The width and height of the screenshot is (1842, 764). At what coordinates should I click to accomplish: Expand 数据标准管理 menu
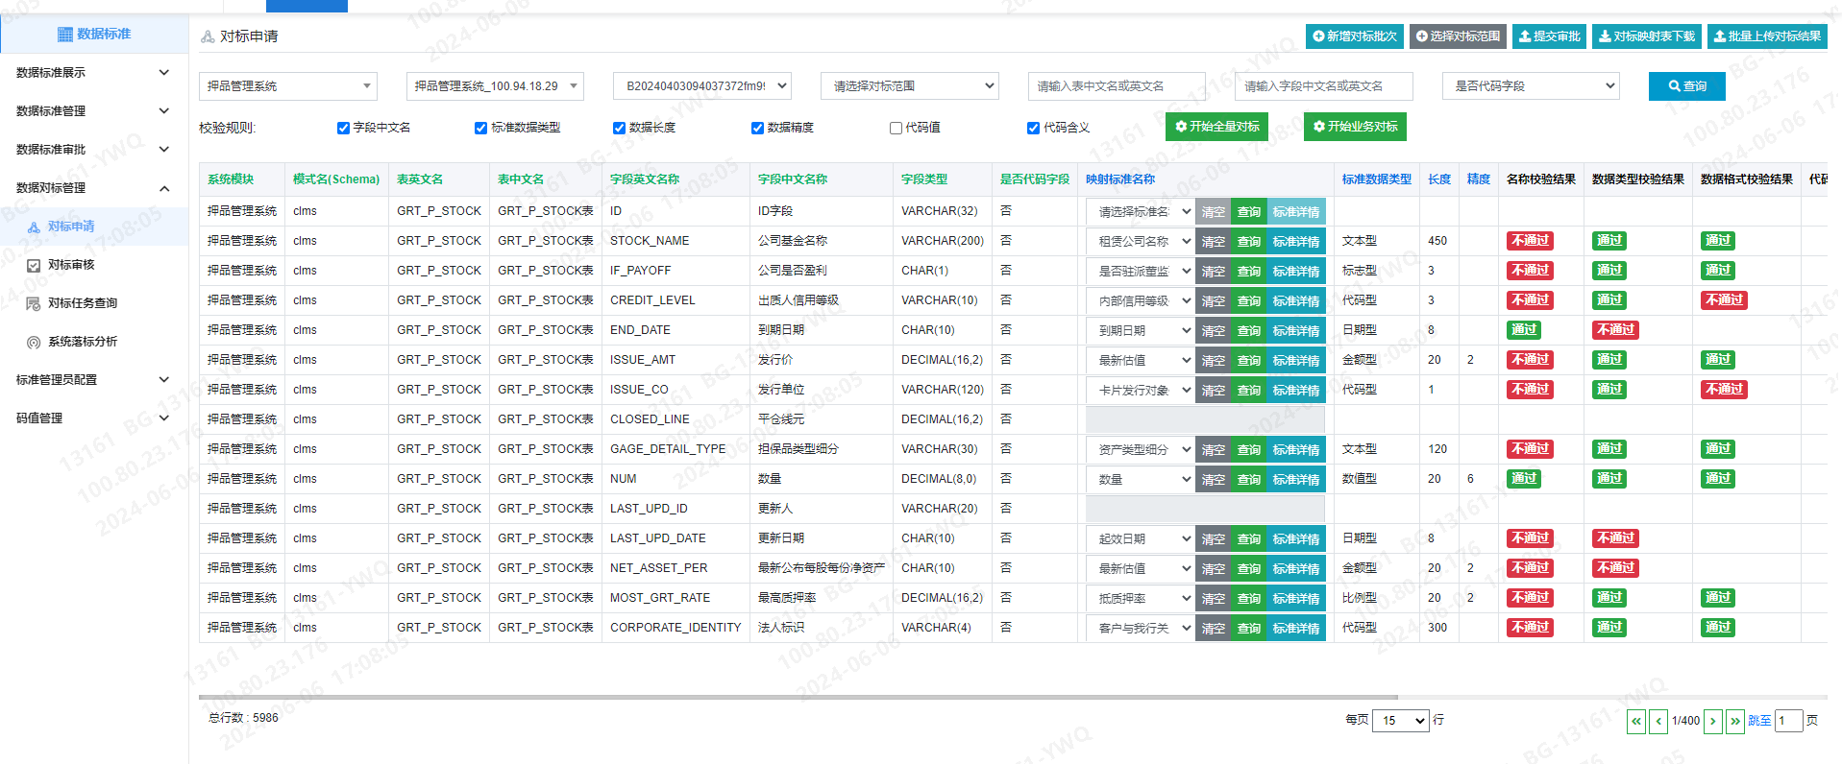tap(92, 111)
